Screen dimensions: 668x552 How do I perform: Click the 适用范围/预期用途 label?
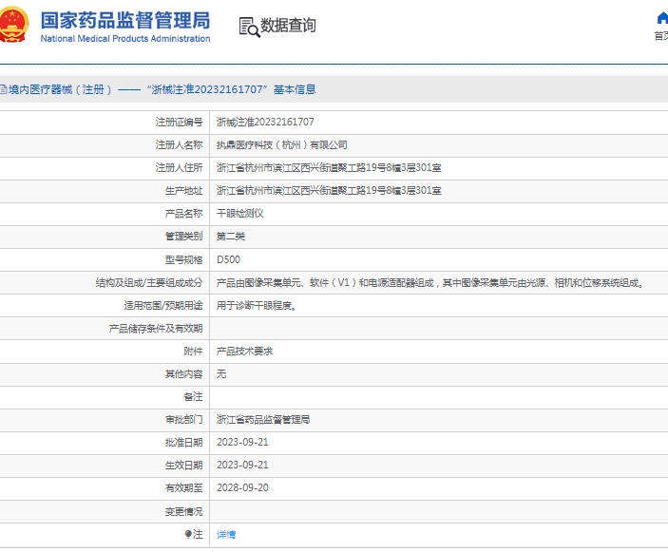coord(163,305)
